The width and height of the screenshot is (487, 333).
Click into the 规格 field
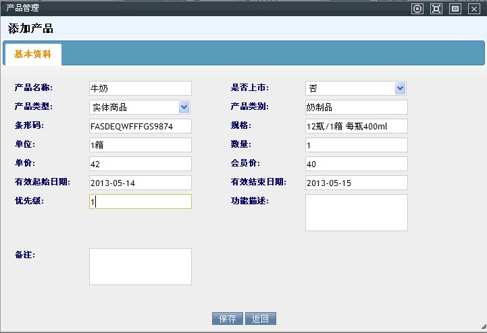click(356, 126)
